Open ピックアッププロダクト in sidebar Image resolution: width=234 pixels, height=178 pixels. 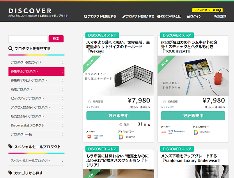pyautogui.click(x=36, y=99)
